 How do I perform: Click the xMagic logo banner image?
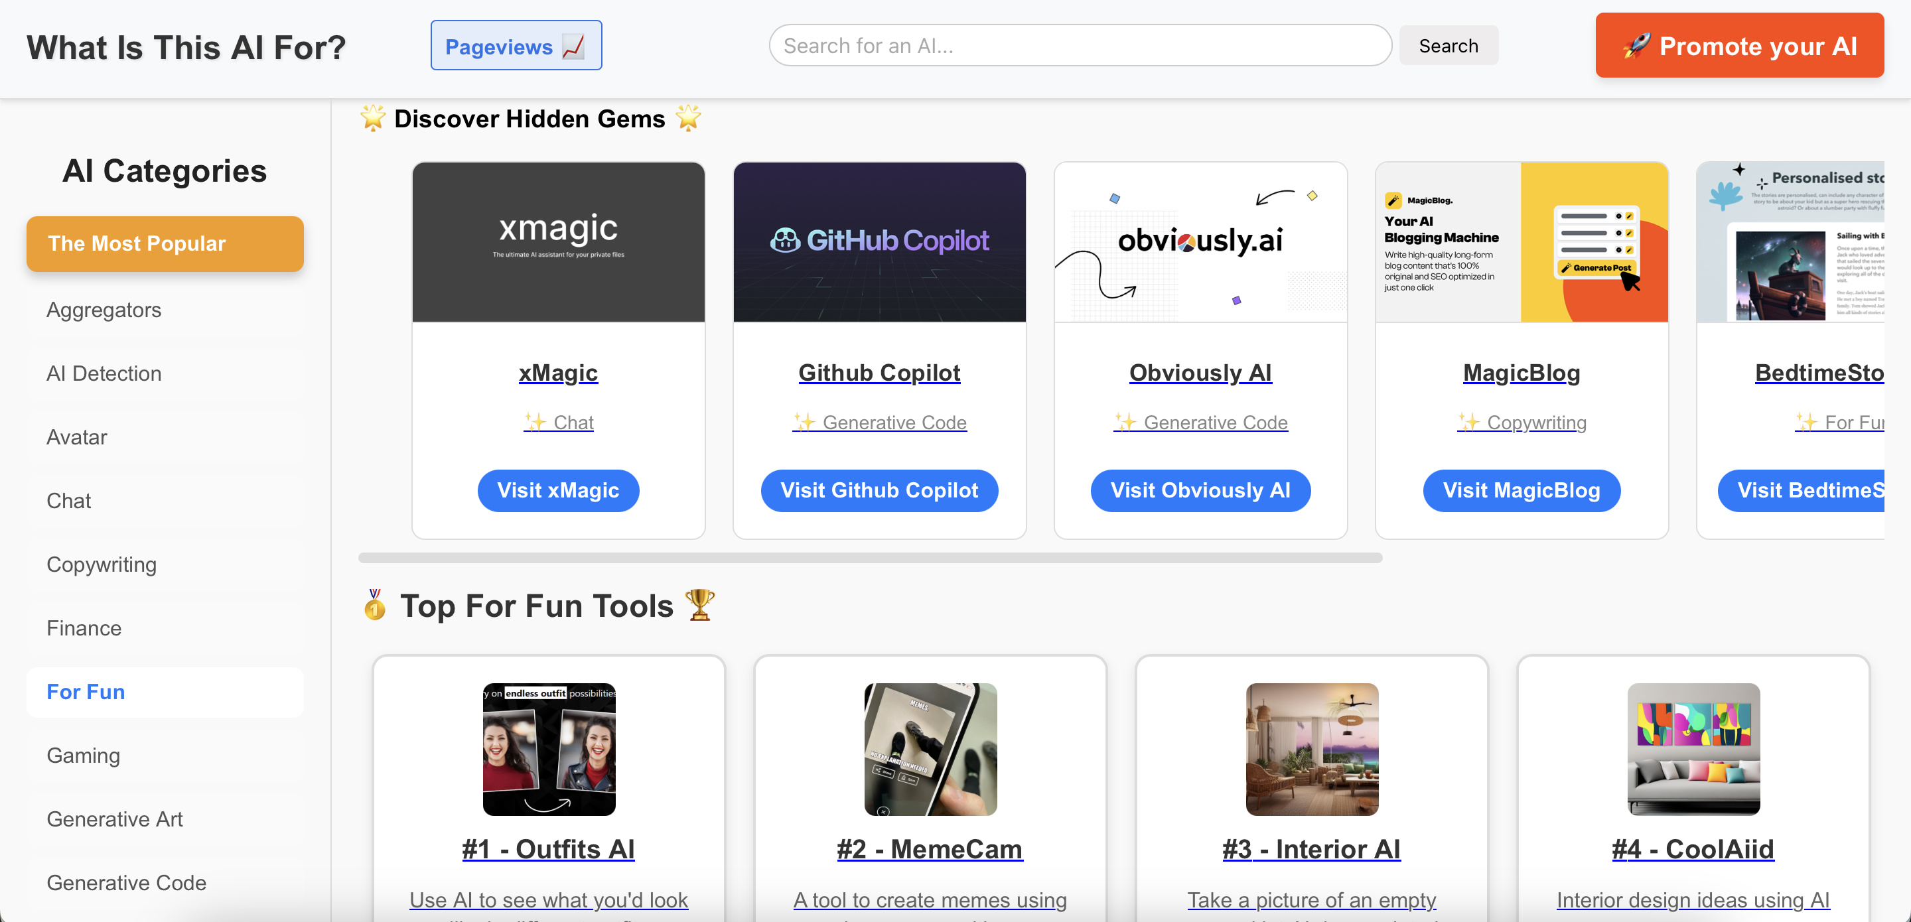pos(558,242)
